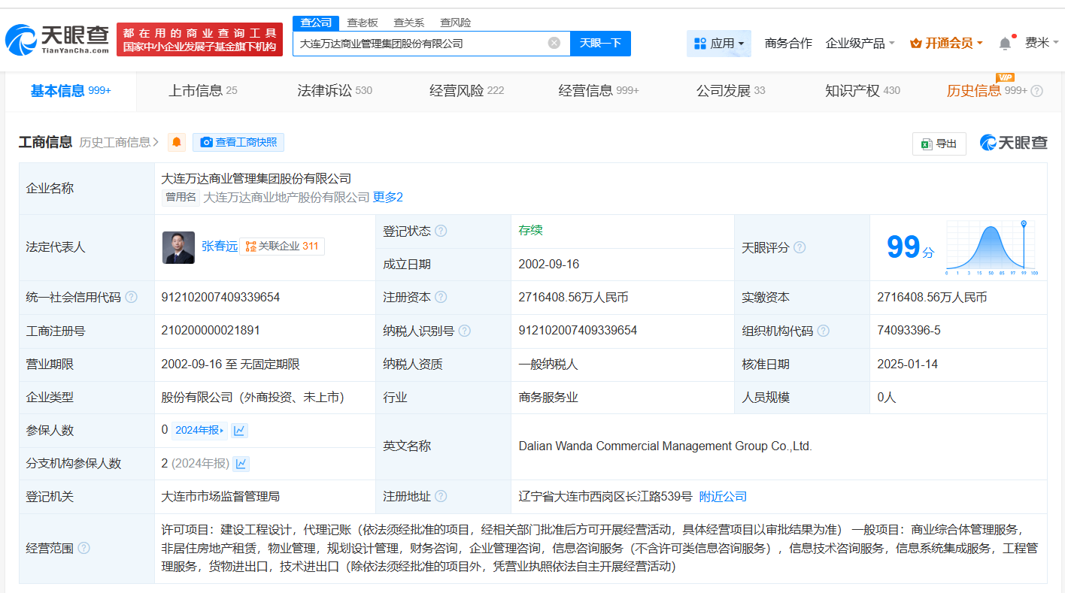Open the 经营信息 tab
The height and width of the screenshot is (593, 1065).
coord(599,91)
